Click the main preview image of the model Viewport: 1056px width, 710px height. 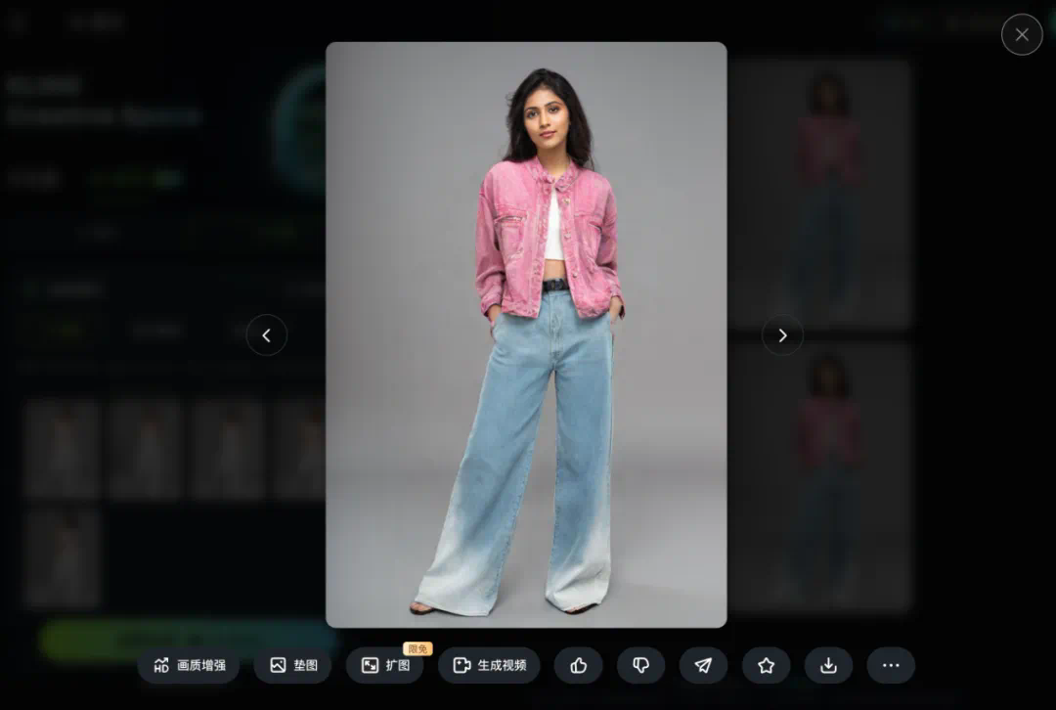[x=526, y=334]
